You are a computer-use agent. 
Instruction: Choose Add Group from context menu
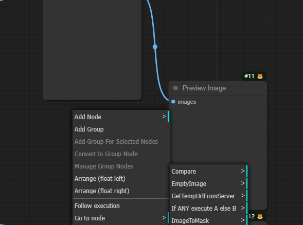[121, 129]
